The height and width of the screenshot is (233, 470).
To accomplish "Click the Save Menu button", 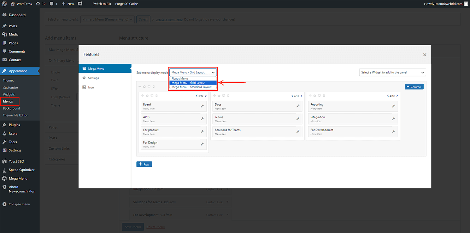I will pyautogui.click(x=133, y=227).
